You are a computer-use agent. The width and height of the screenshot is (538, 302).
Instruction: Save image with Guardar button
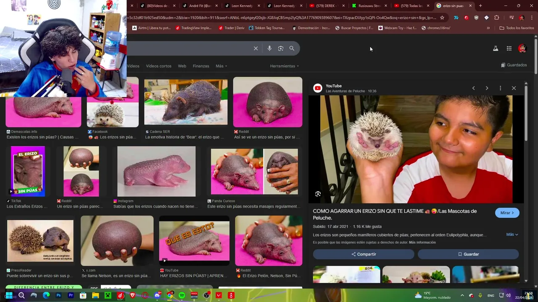(x=468, y=254)
